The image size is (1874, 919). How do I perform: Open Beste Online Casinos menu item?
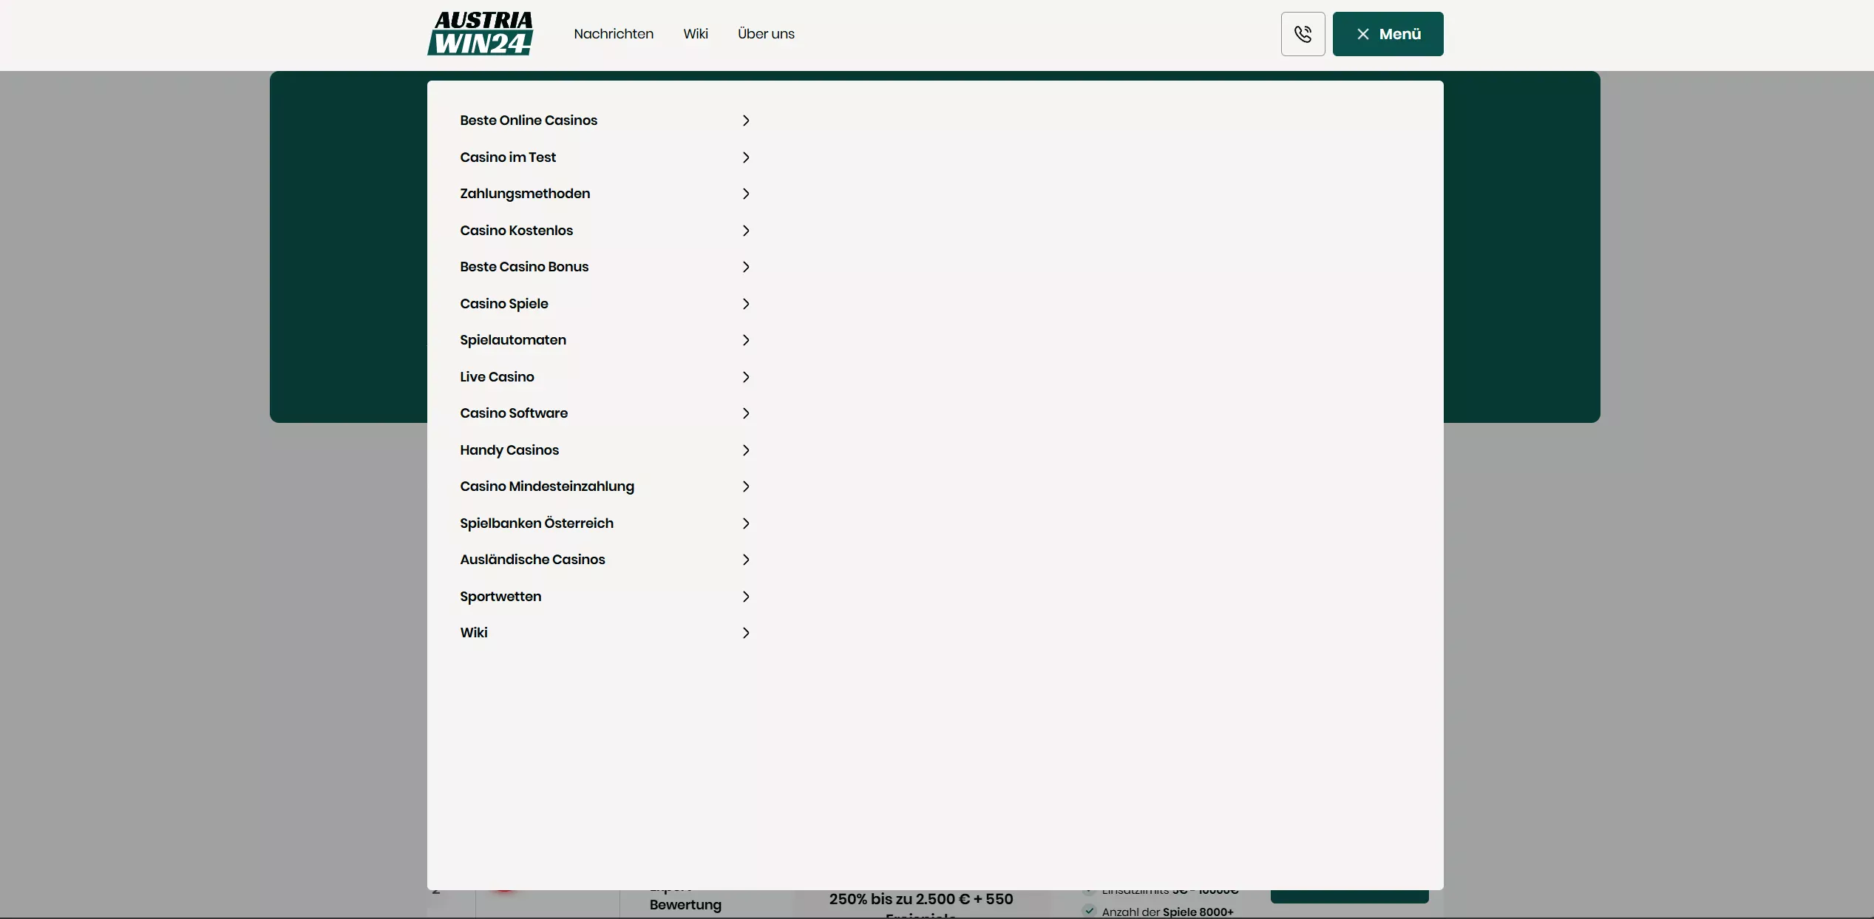tap(529, 121)
